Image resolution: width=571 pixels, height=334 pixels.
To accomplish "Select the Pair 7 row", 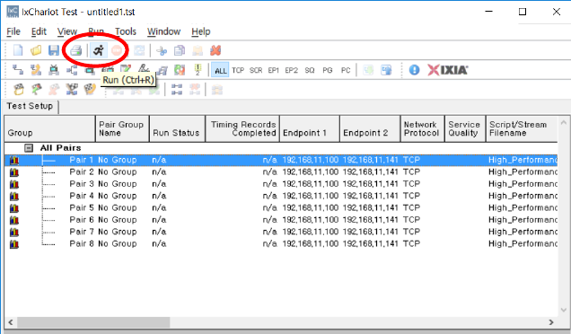I will tap(281, 232).
